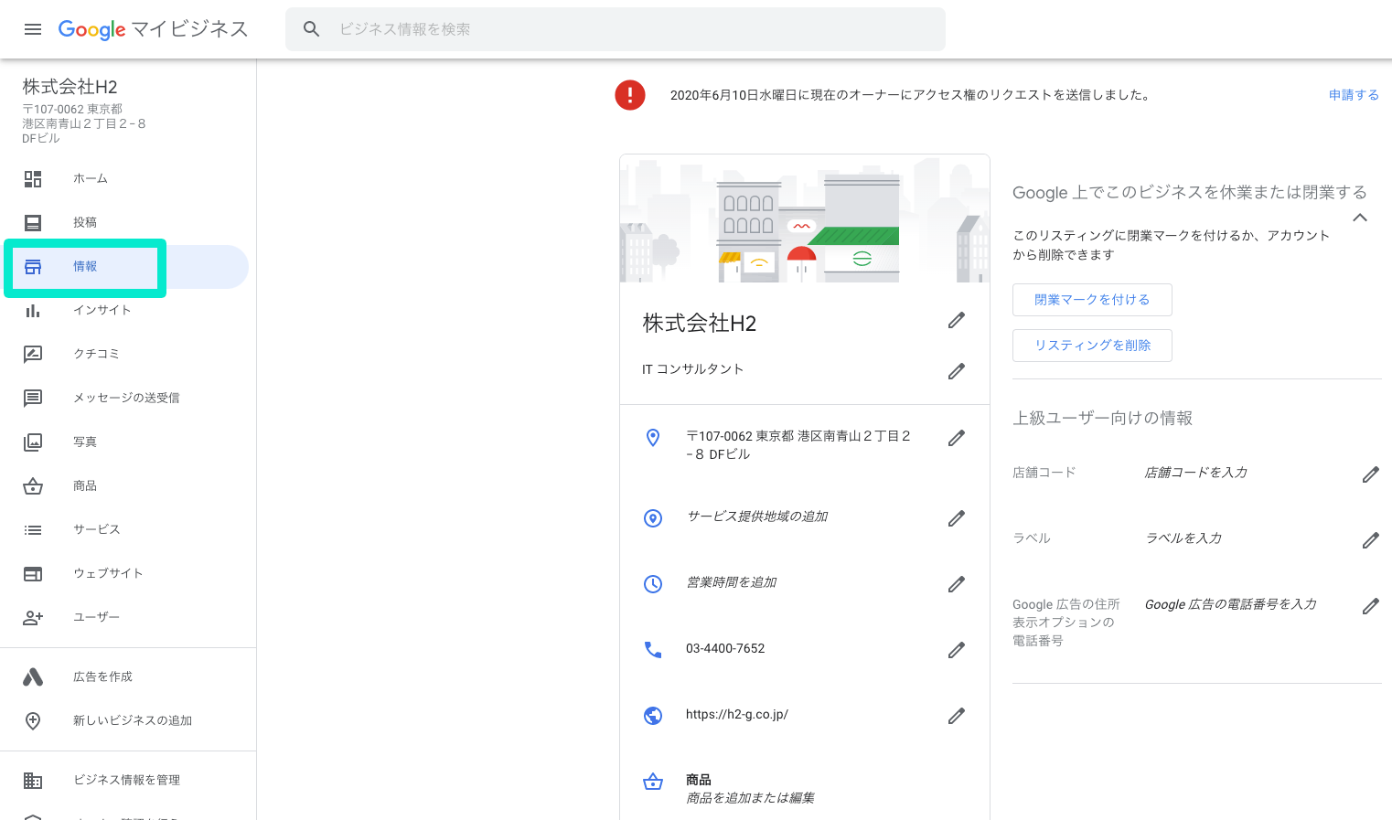
Task: Open ウェブサイト in the sidebar
Action: coord(124,573)
